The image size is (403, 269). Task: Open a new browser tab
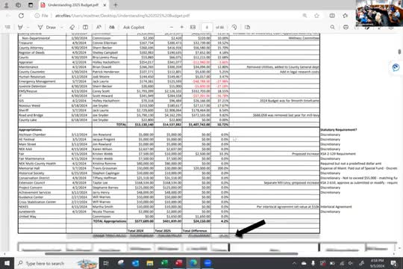(x=116, y=5)
